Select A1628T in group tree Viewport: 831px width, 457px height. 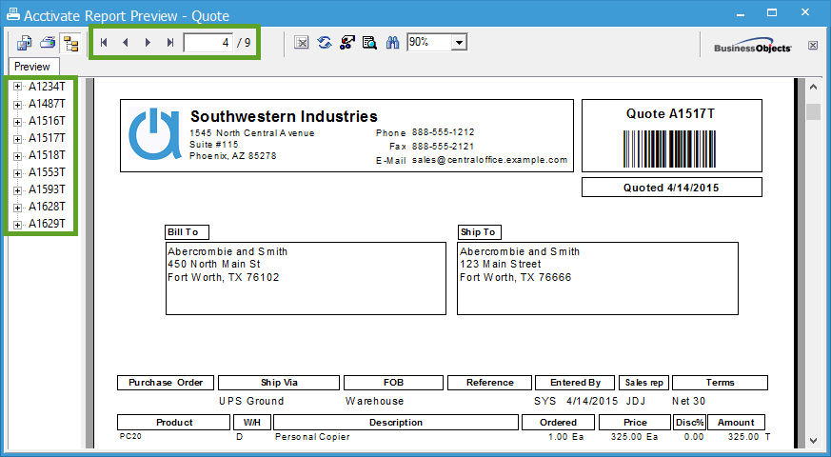[x=48, y=207]
